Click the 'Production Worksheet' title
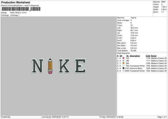 [x=15, y=2]
